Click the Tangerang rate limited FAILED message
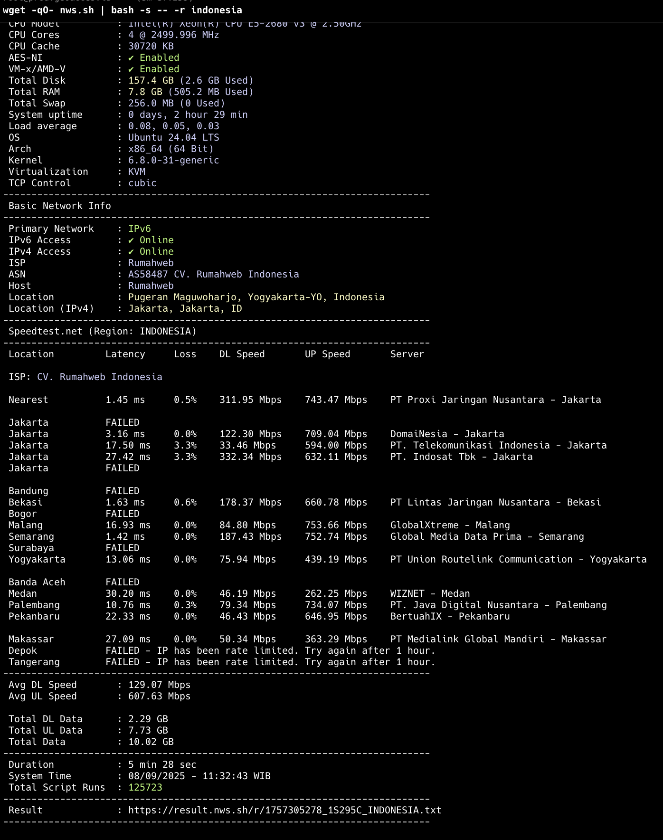Viewport: 663px width, 840px height. coord(271,662)
